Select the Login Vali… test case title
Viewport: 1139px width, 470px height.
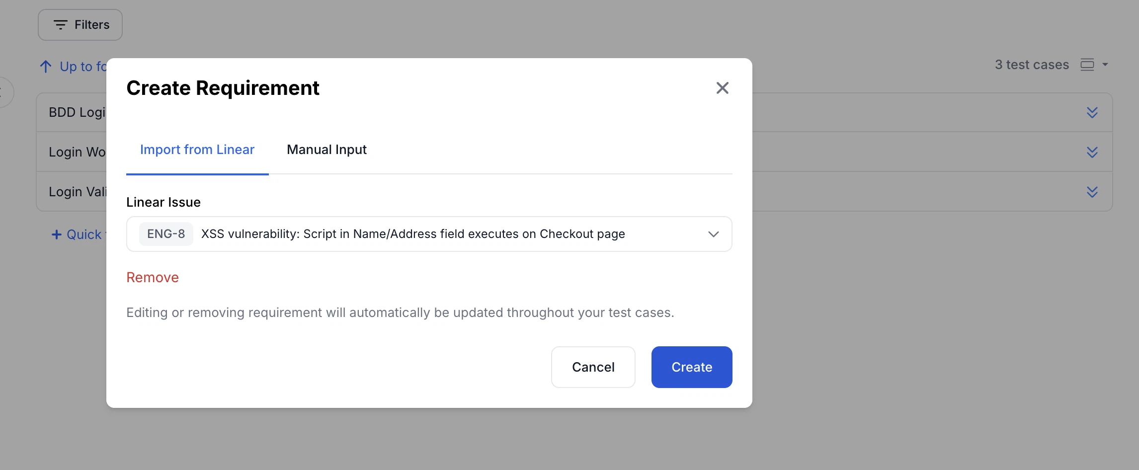click(77, 192)
